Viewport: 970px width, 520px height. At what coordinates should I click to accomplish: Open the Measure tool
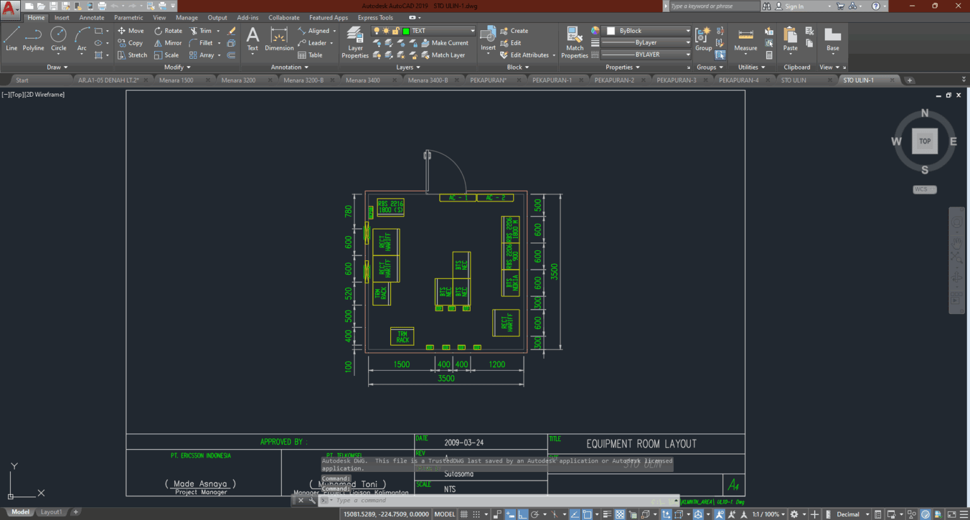point(745,39)
